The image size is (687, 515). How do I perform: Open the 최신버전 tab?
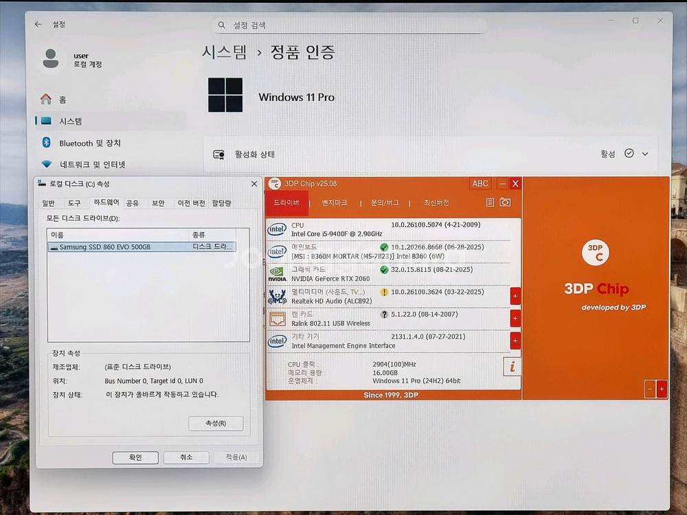pyautogui.click(x=436, y=203)
